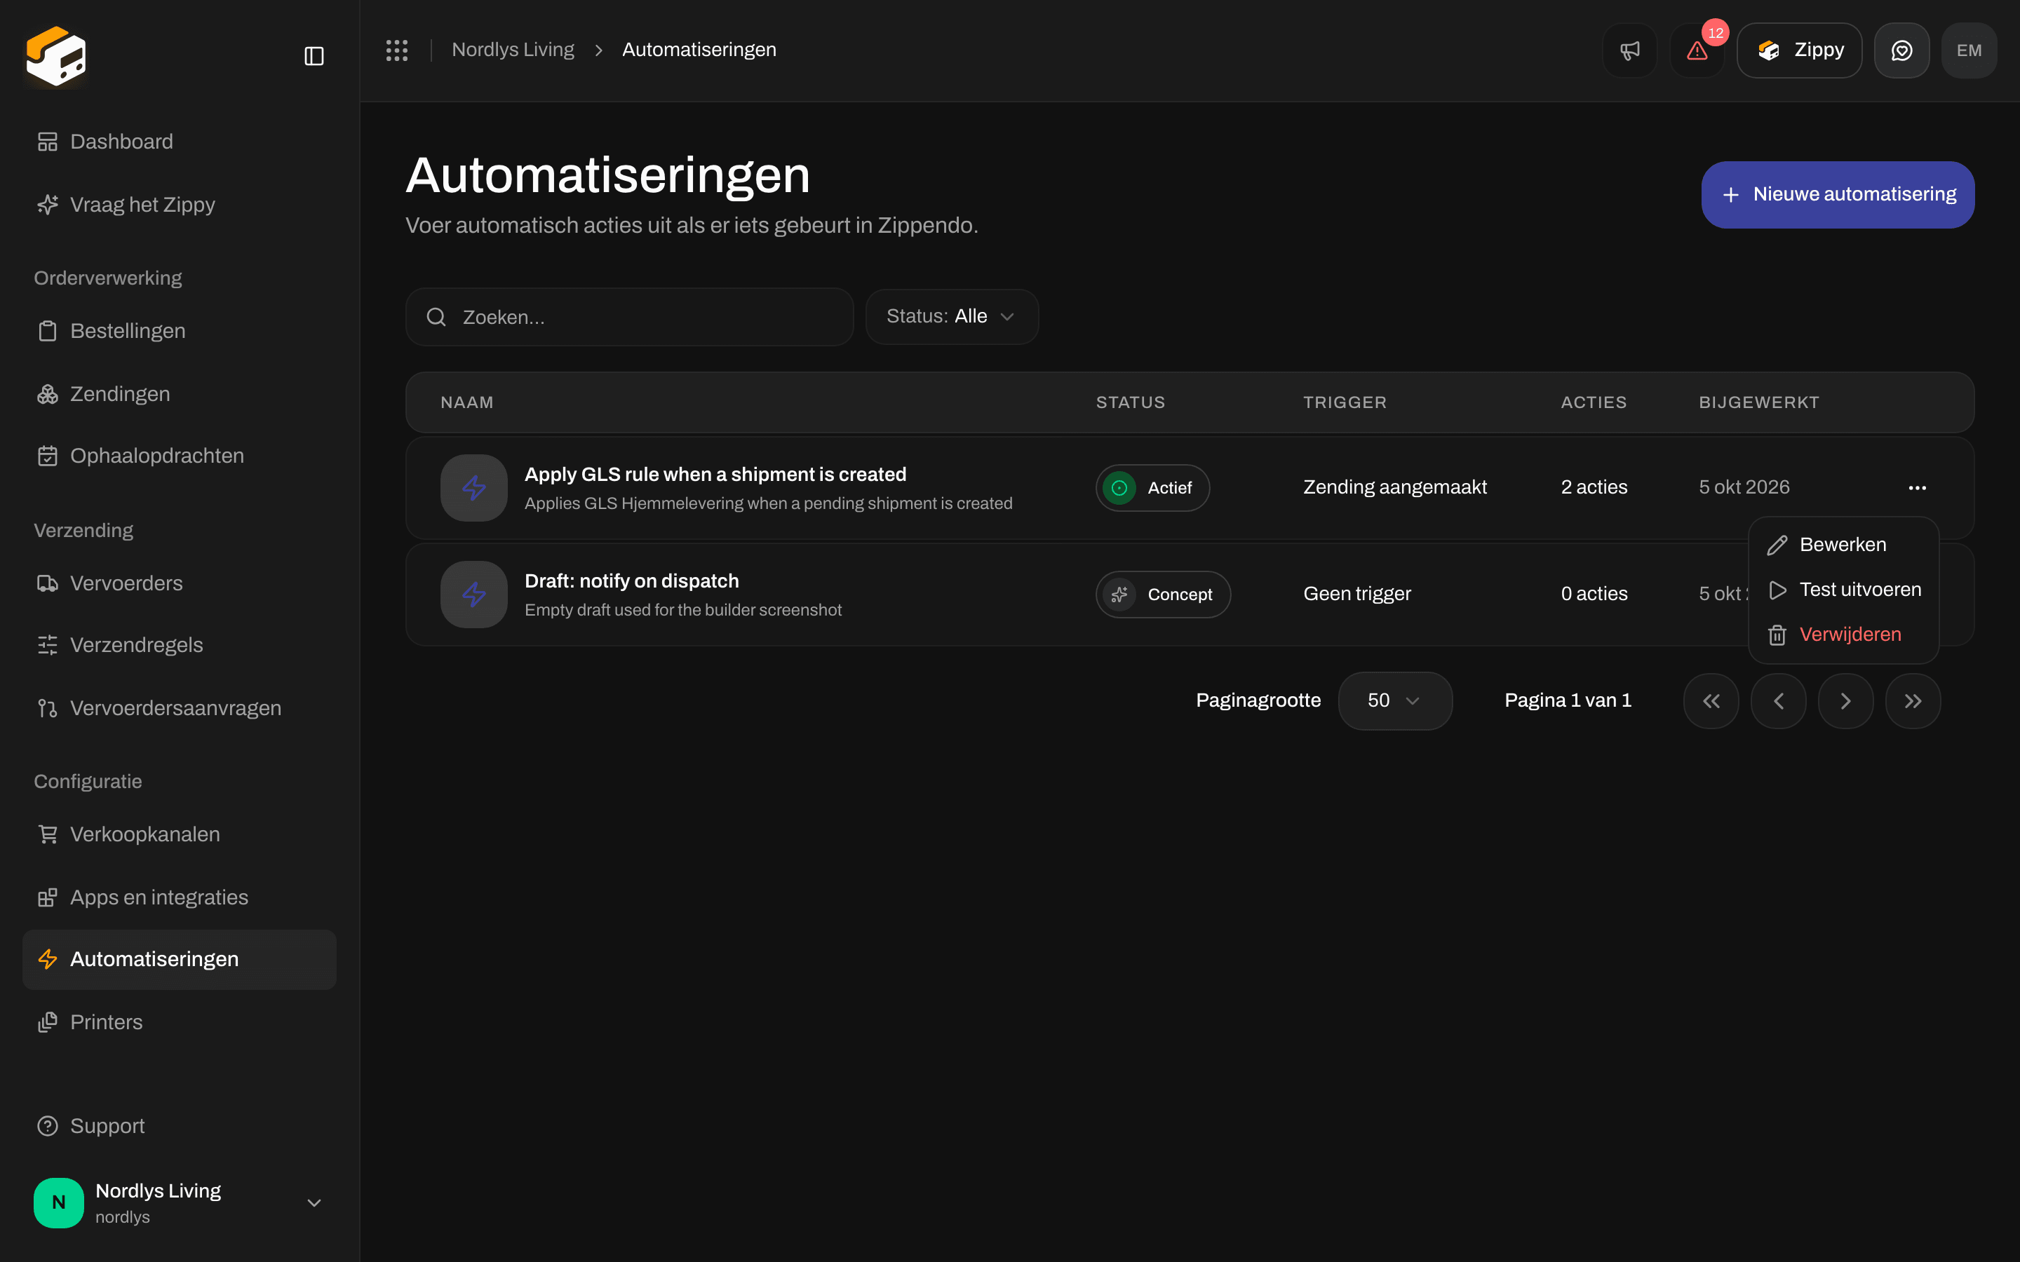2020x1262 pixels.
Task: Go to the next page
Action: tap(1845, 701)
